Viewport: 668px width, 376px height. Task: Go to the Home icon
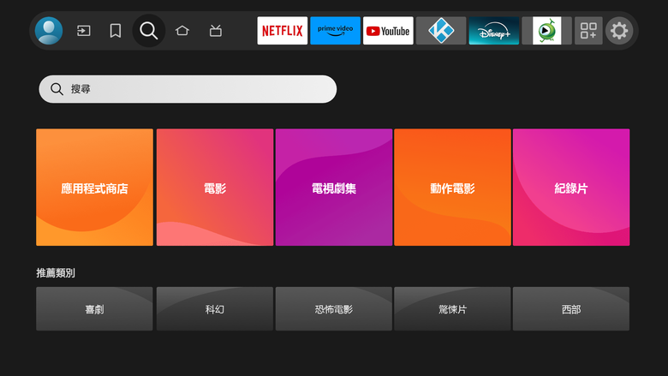(x=182, y=31)
